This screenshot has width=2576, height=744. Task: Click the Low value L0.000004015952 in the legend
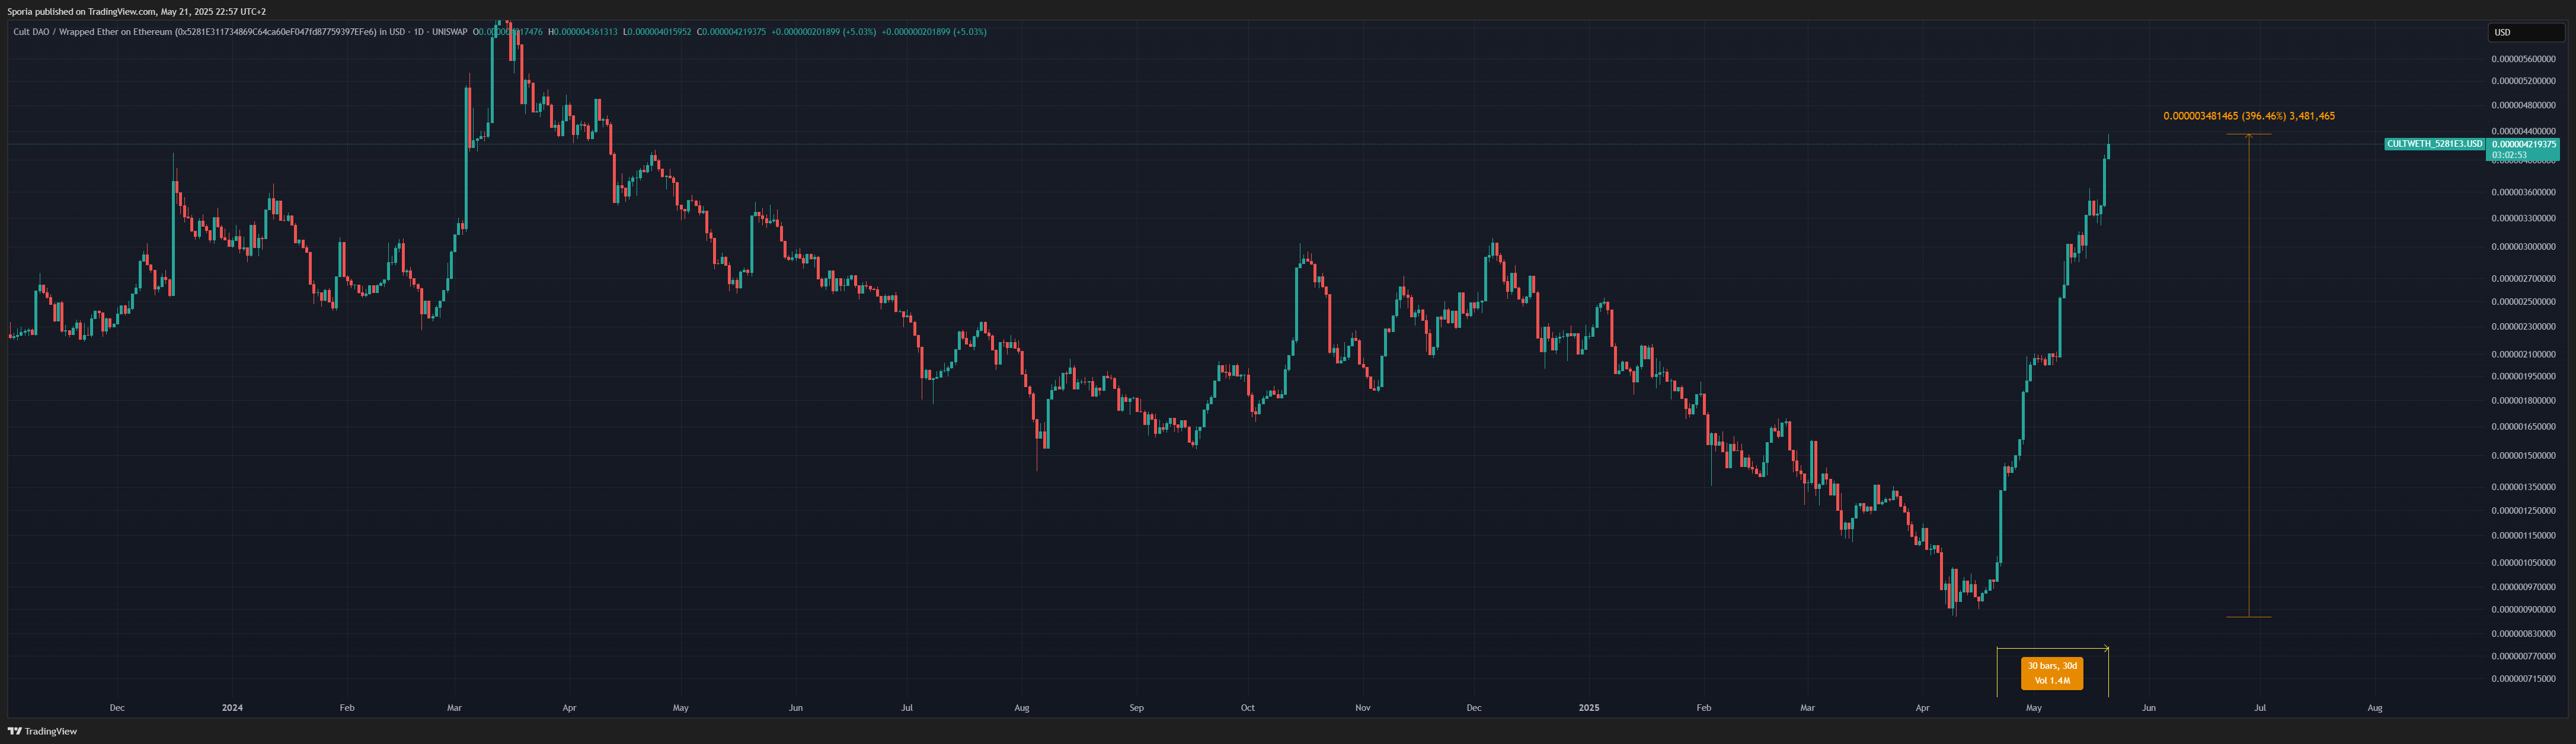[657, 32]
